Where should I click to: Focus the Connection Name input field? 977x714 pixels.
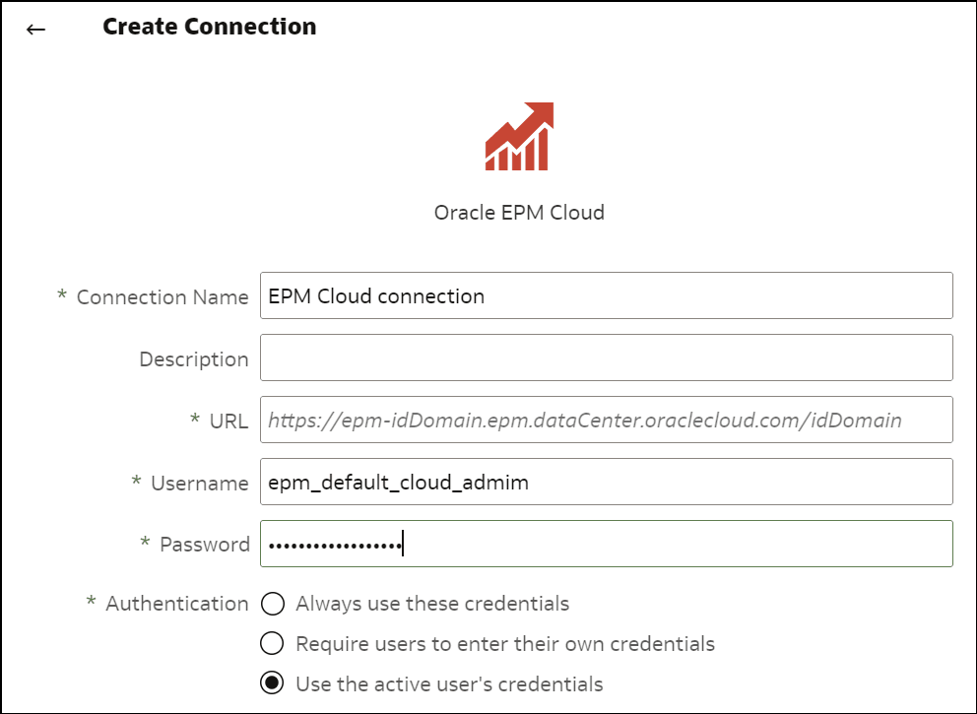coord(607,295)
